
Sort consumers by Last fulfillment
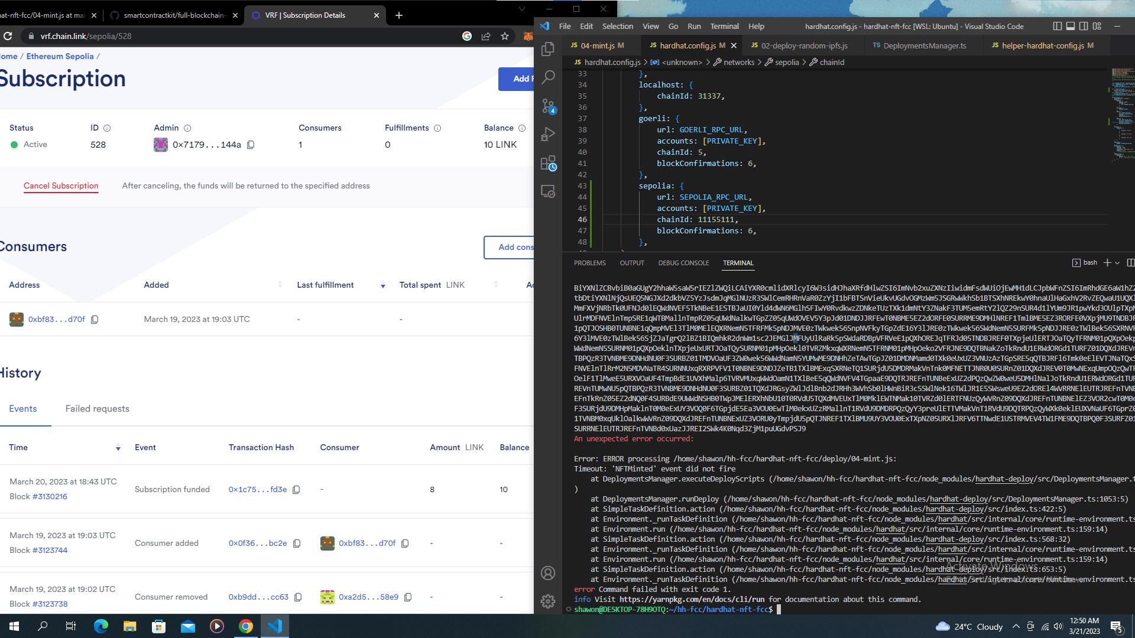(x=382, y=285)
